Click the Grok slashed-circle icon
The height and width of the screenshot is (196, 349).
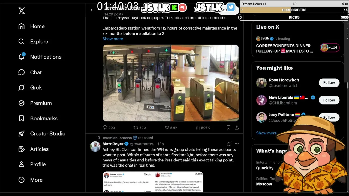(22, 88)
